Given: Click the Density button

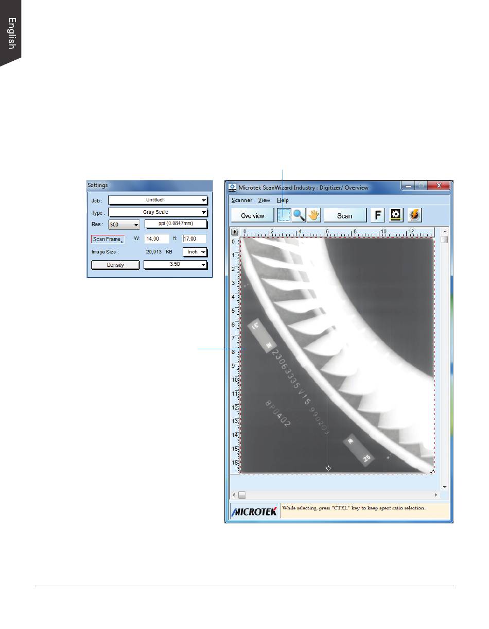Looking at the screenshot, I should click(115, 265).
